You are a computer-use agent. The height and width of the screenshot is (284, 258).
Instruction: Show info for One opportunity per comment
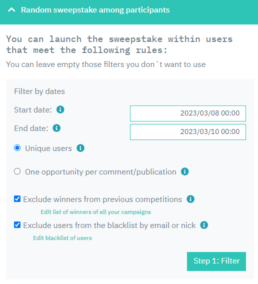185,171
